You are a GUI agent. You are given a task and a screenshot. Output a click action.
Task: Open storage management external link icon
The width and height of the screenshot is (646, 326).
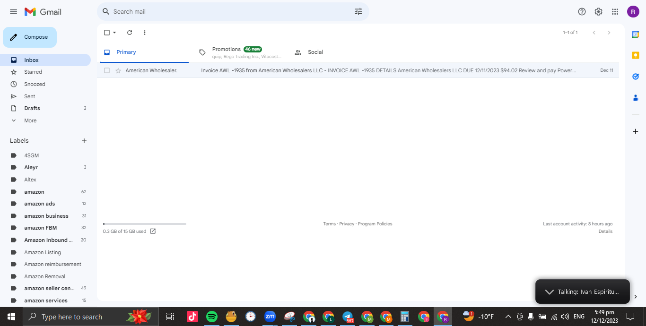pyautogui.click(x=153, y=232)
